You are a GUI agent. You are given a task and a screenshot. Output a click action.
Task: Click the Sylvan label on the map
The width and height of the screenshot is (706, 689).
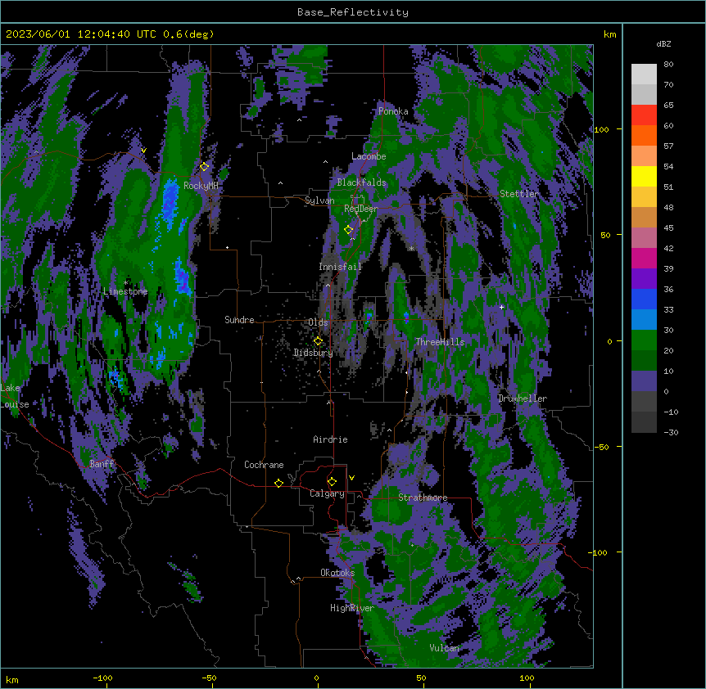pos(319,200)
